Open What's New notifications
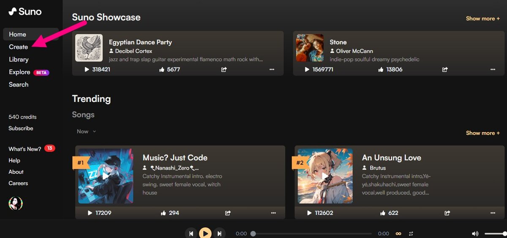Screen dimensions: 507x238 [x=32, y=149]
